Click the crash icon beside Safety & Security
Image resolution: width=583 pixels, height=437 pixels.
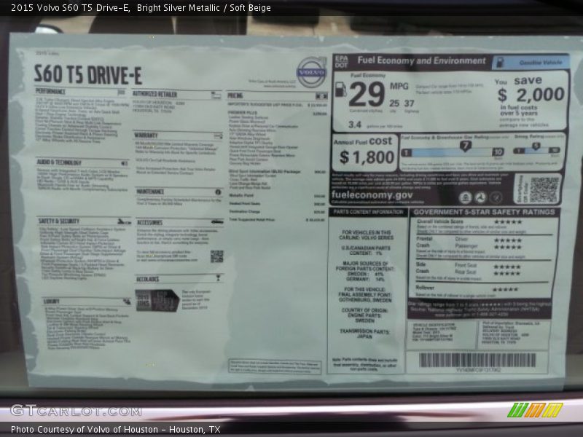[x=124, y=222]
